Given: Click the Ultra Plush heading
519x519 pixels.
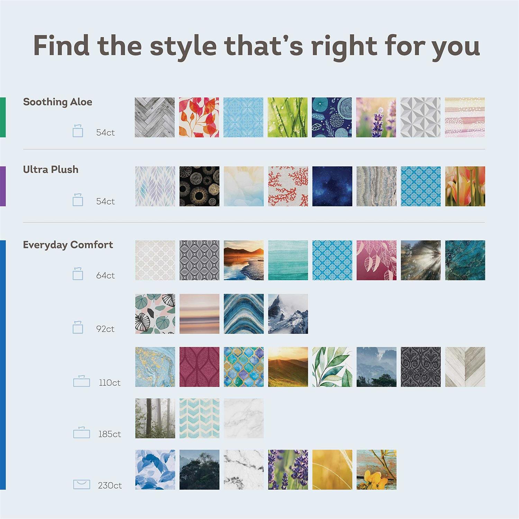Looking at the screenshot, I should pyautogui.click(x=51, y=170).
